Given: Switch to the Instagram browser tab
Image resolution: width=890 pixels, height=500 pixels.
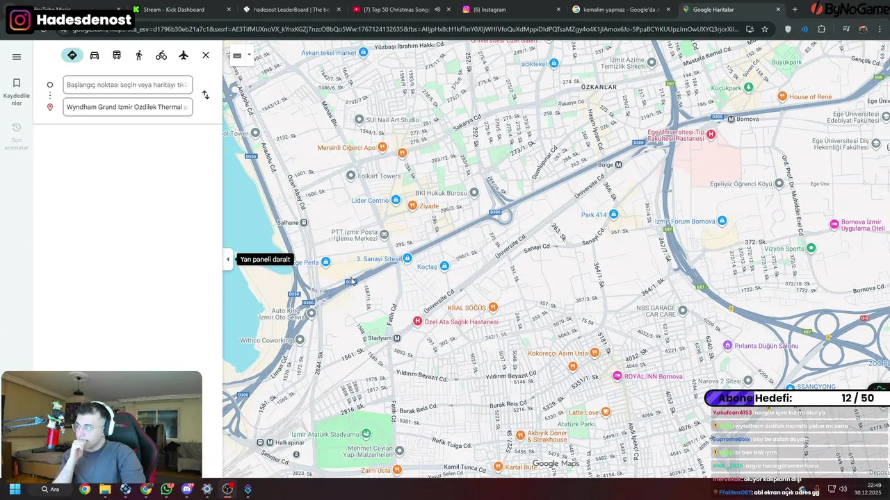Looking at the screenshot, I should tap(510, 10).
